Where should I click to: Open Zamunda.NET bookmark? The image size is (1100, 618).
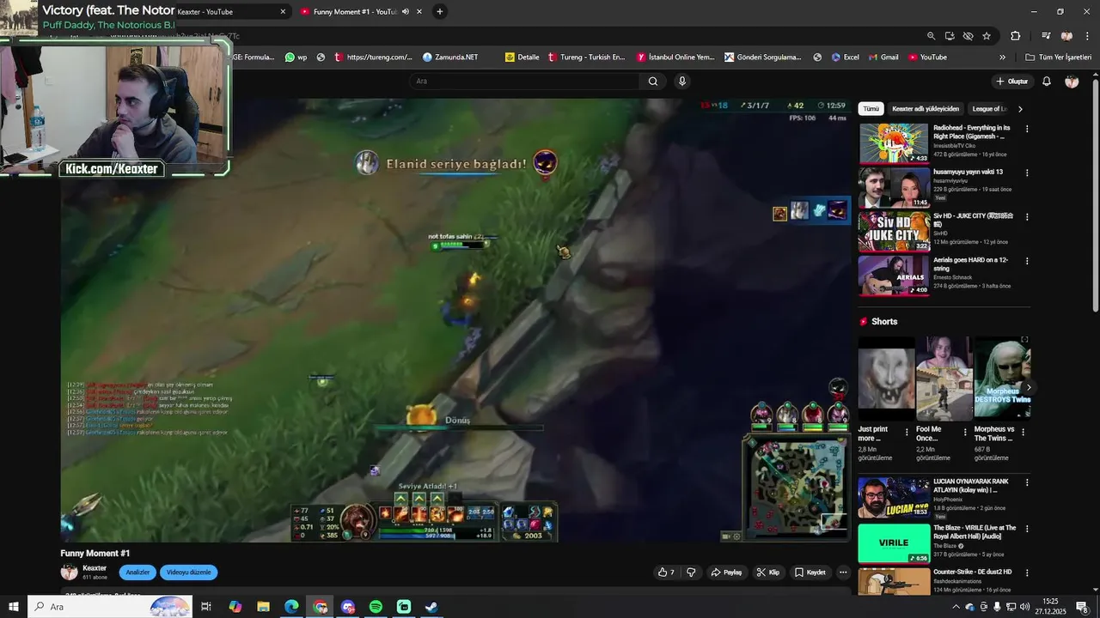(x=450, y=58)
